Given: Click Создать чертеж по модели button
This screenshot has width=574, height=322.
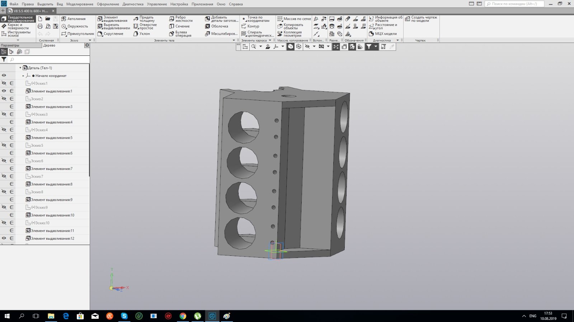Looking at the screenshot, I should pos(421,19).
